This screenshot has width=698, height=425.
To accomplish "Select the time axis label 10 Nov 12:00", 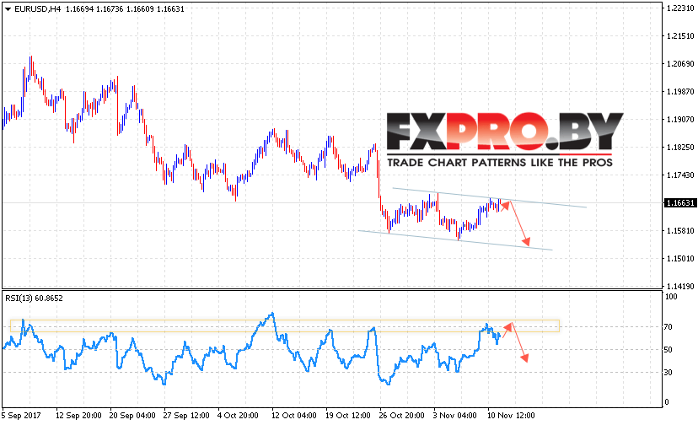I will [510, 416].
